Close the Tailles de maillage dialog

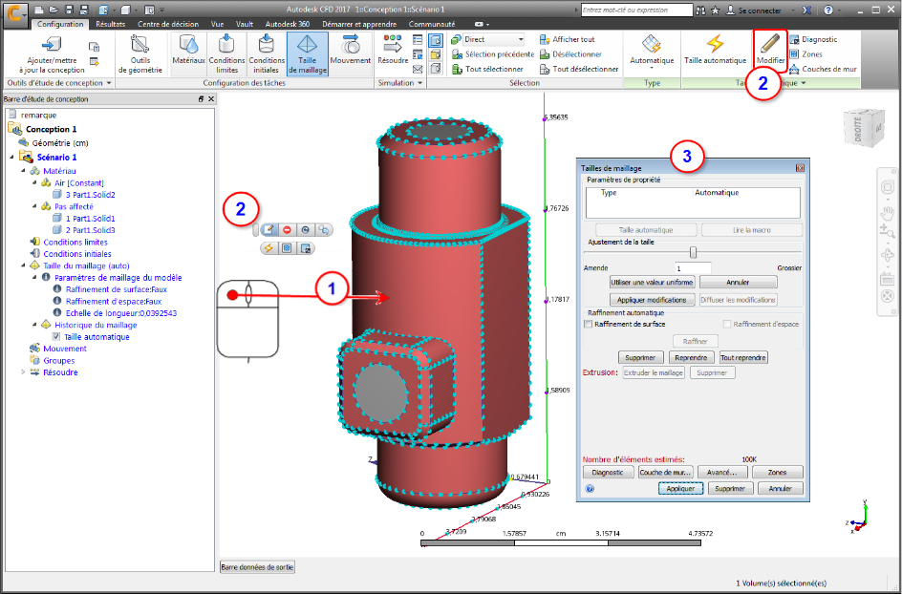(800, 168)
